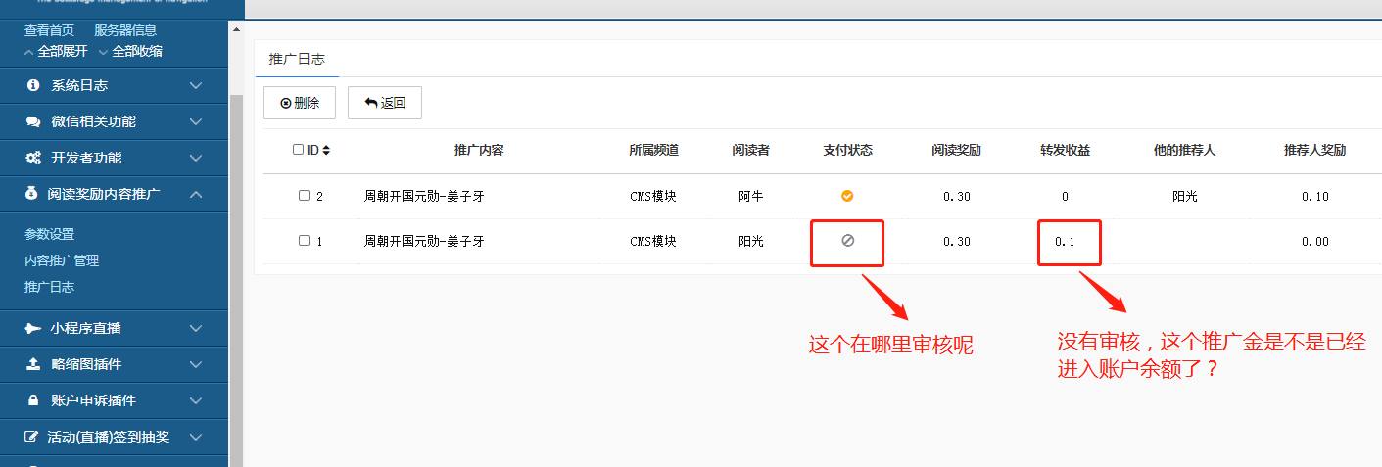Click the mini program live camera icon
Image resolution: width=1382 pixels, height=467 pixels.
(x=33, y=328)
